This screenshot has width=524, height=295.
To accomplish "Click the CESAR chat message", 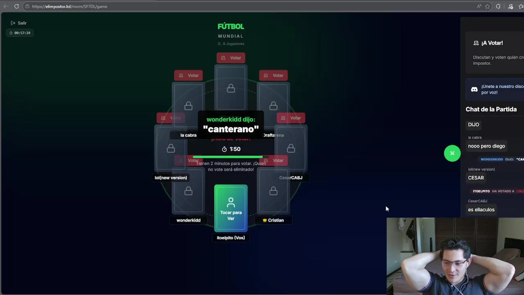I will [x=476, y=178].
